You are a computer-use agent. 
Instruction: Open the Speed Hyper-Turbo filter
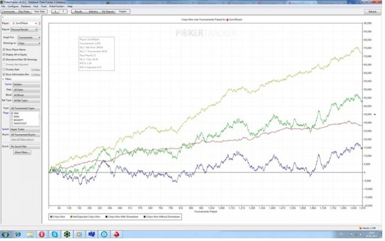pos(25,129)
